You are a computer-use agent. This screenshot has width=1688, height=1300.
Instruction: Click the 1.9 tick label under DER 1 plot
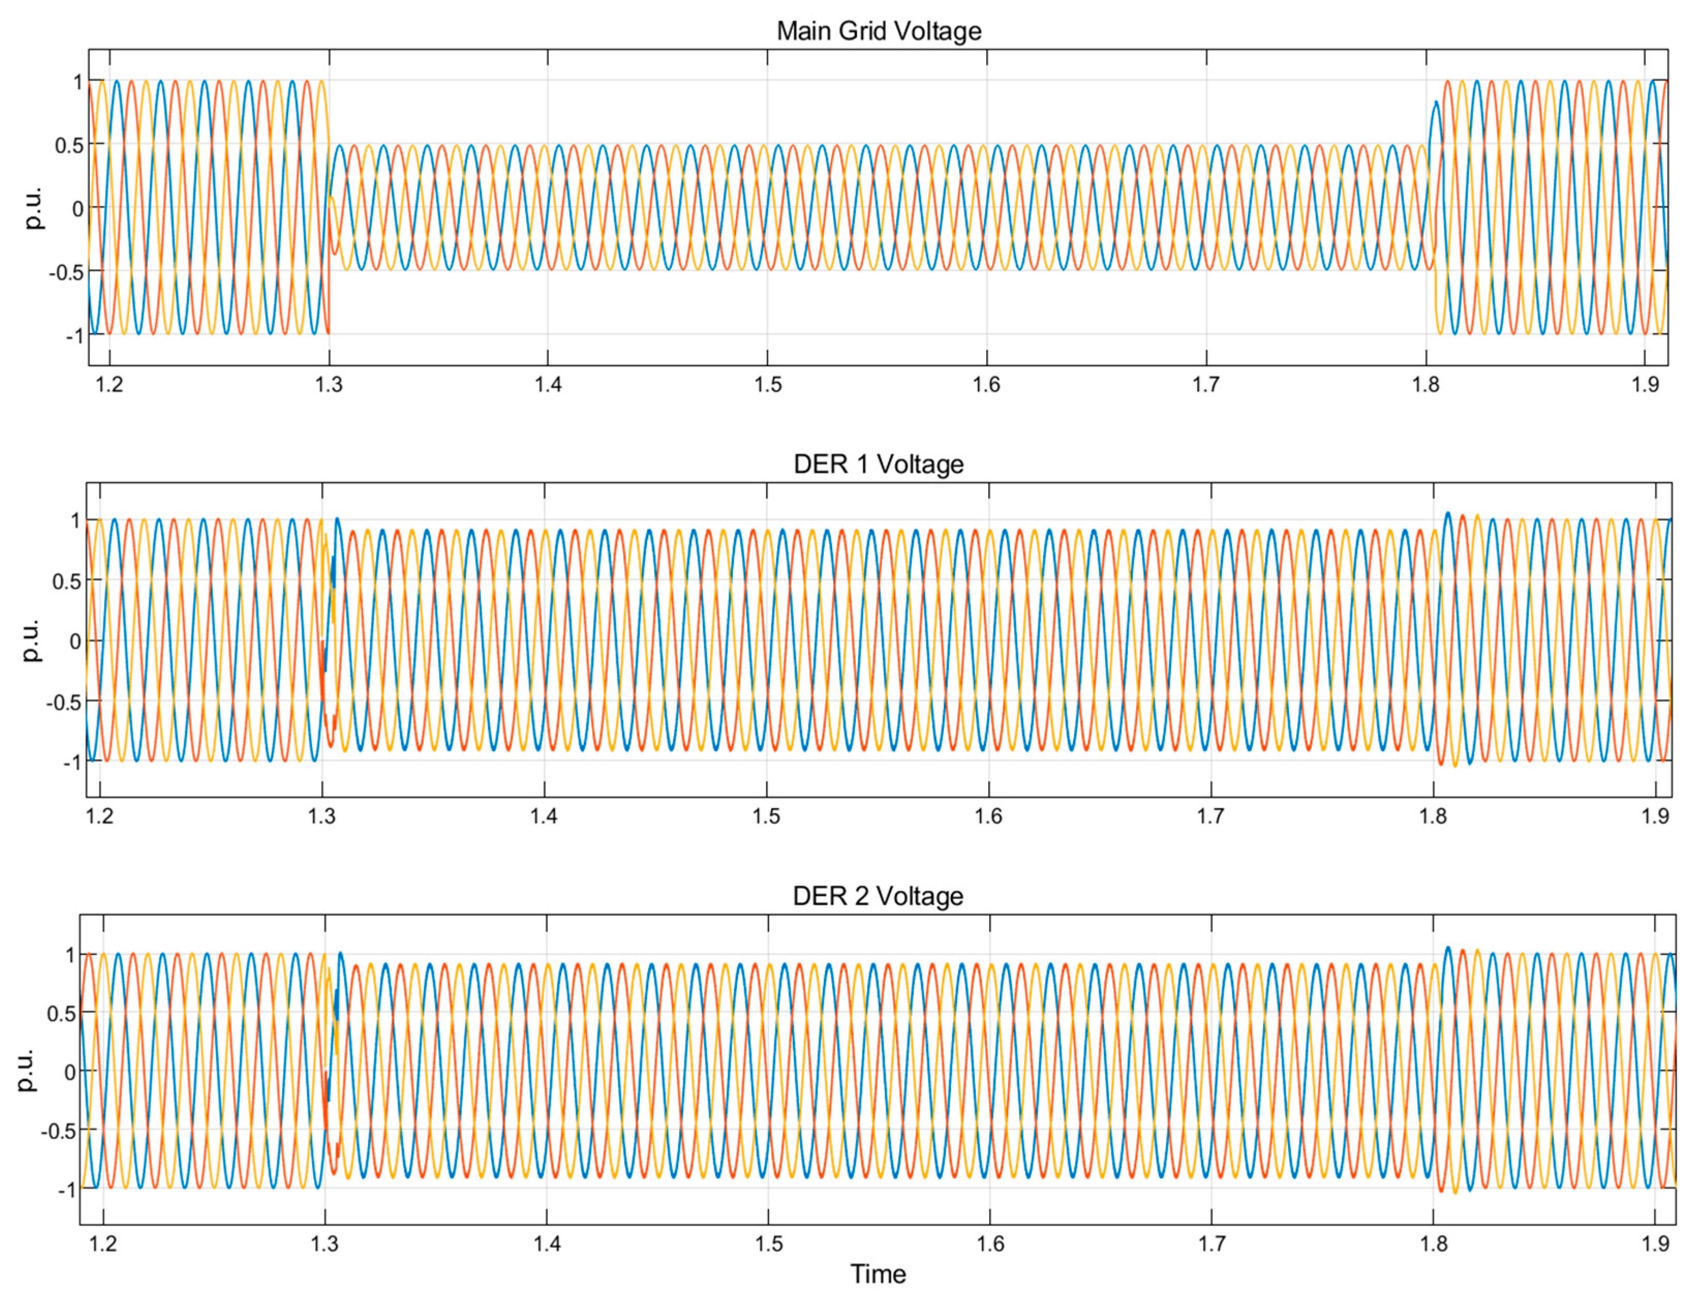(x=1655, y=816)
